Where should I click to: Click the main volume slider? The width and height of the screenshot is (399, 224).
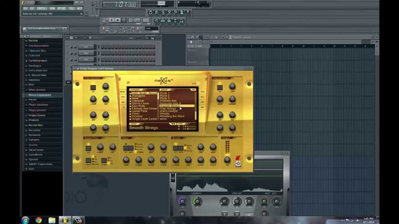pos(93,8)
